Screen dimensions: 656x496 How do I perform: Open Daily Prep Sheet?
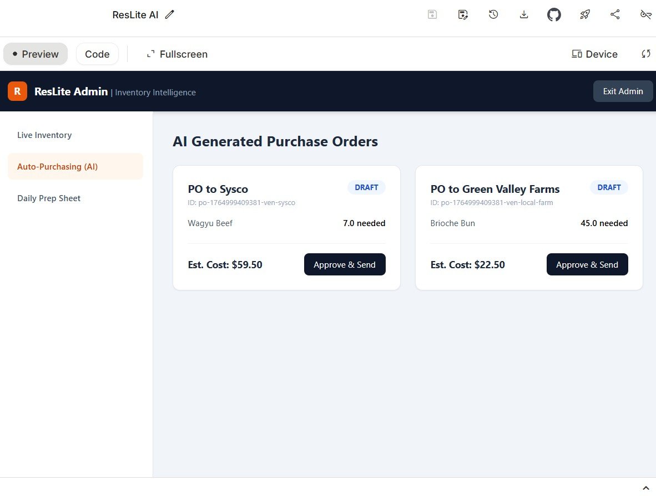[75, 198]
